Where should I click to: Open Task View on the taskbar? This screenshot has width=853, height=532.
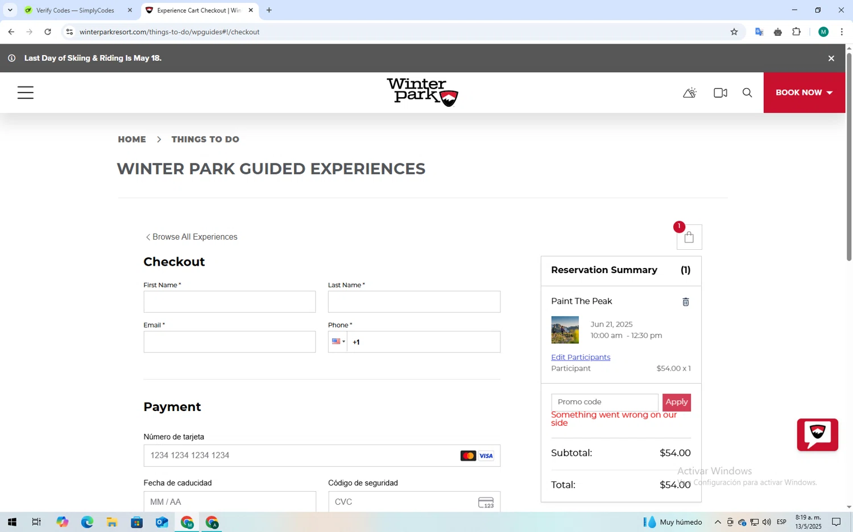tap(36, 522)
